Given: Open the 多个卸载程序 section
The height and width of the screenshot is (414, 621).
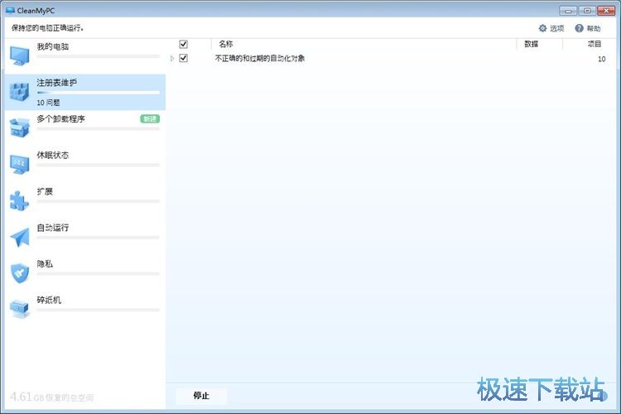Looking at the screenshot, I should point(84,128).
